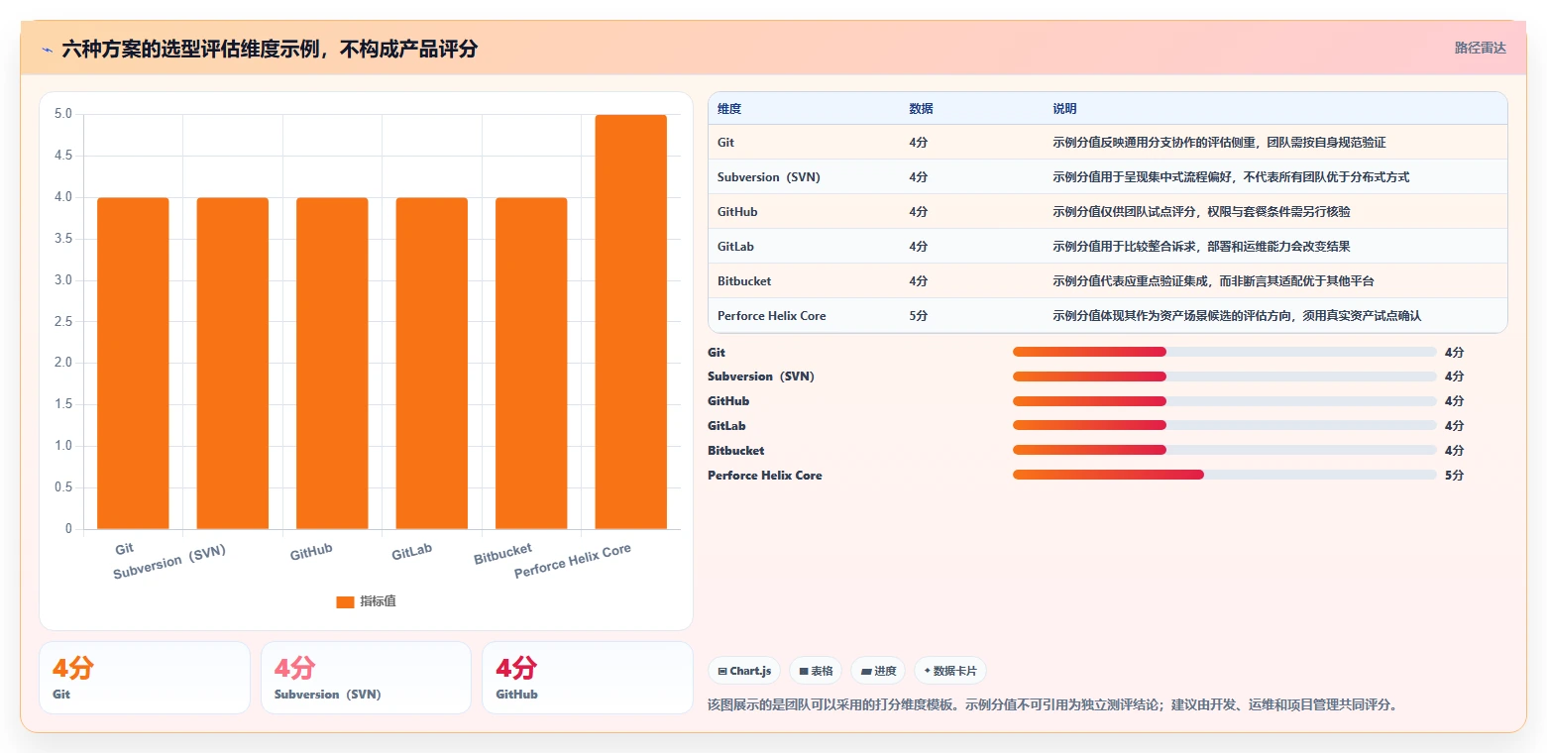Click the 指标值 legend label
The width and height of the screenshot is (1547, 753).
pos(378,601)
